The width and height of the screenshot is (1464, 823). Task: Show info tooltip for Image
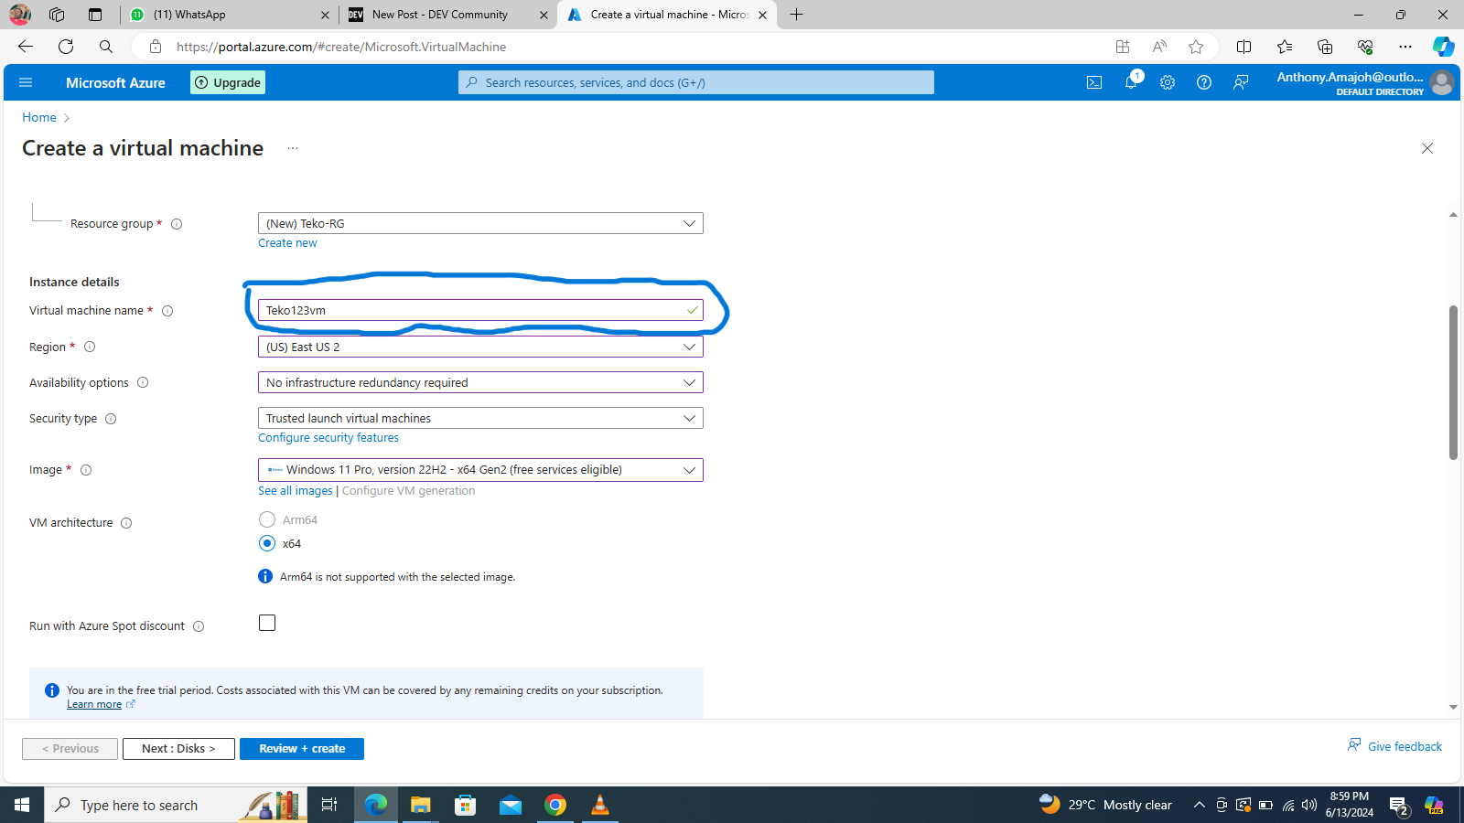pyautogui.click(x=86, y=470)
